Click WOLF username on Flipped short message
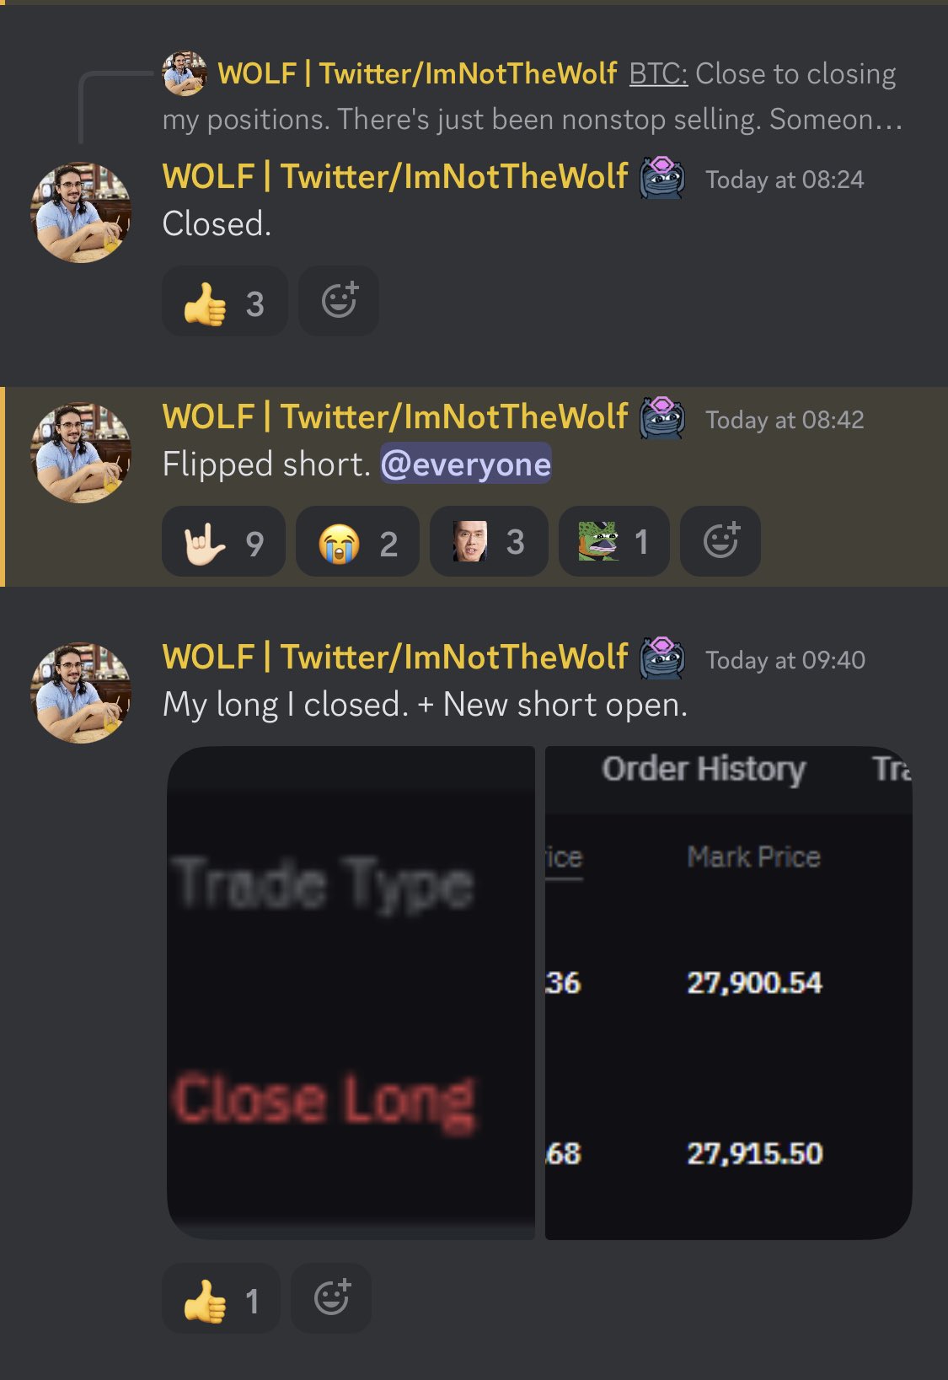 tap(395, 416)
